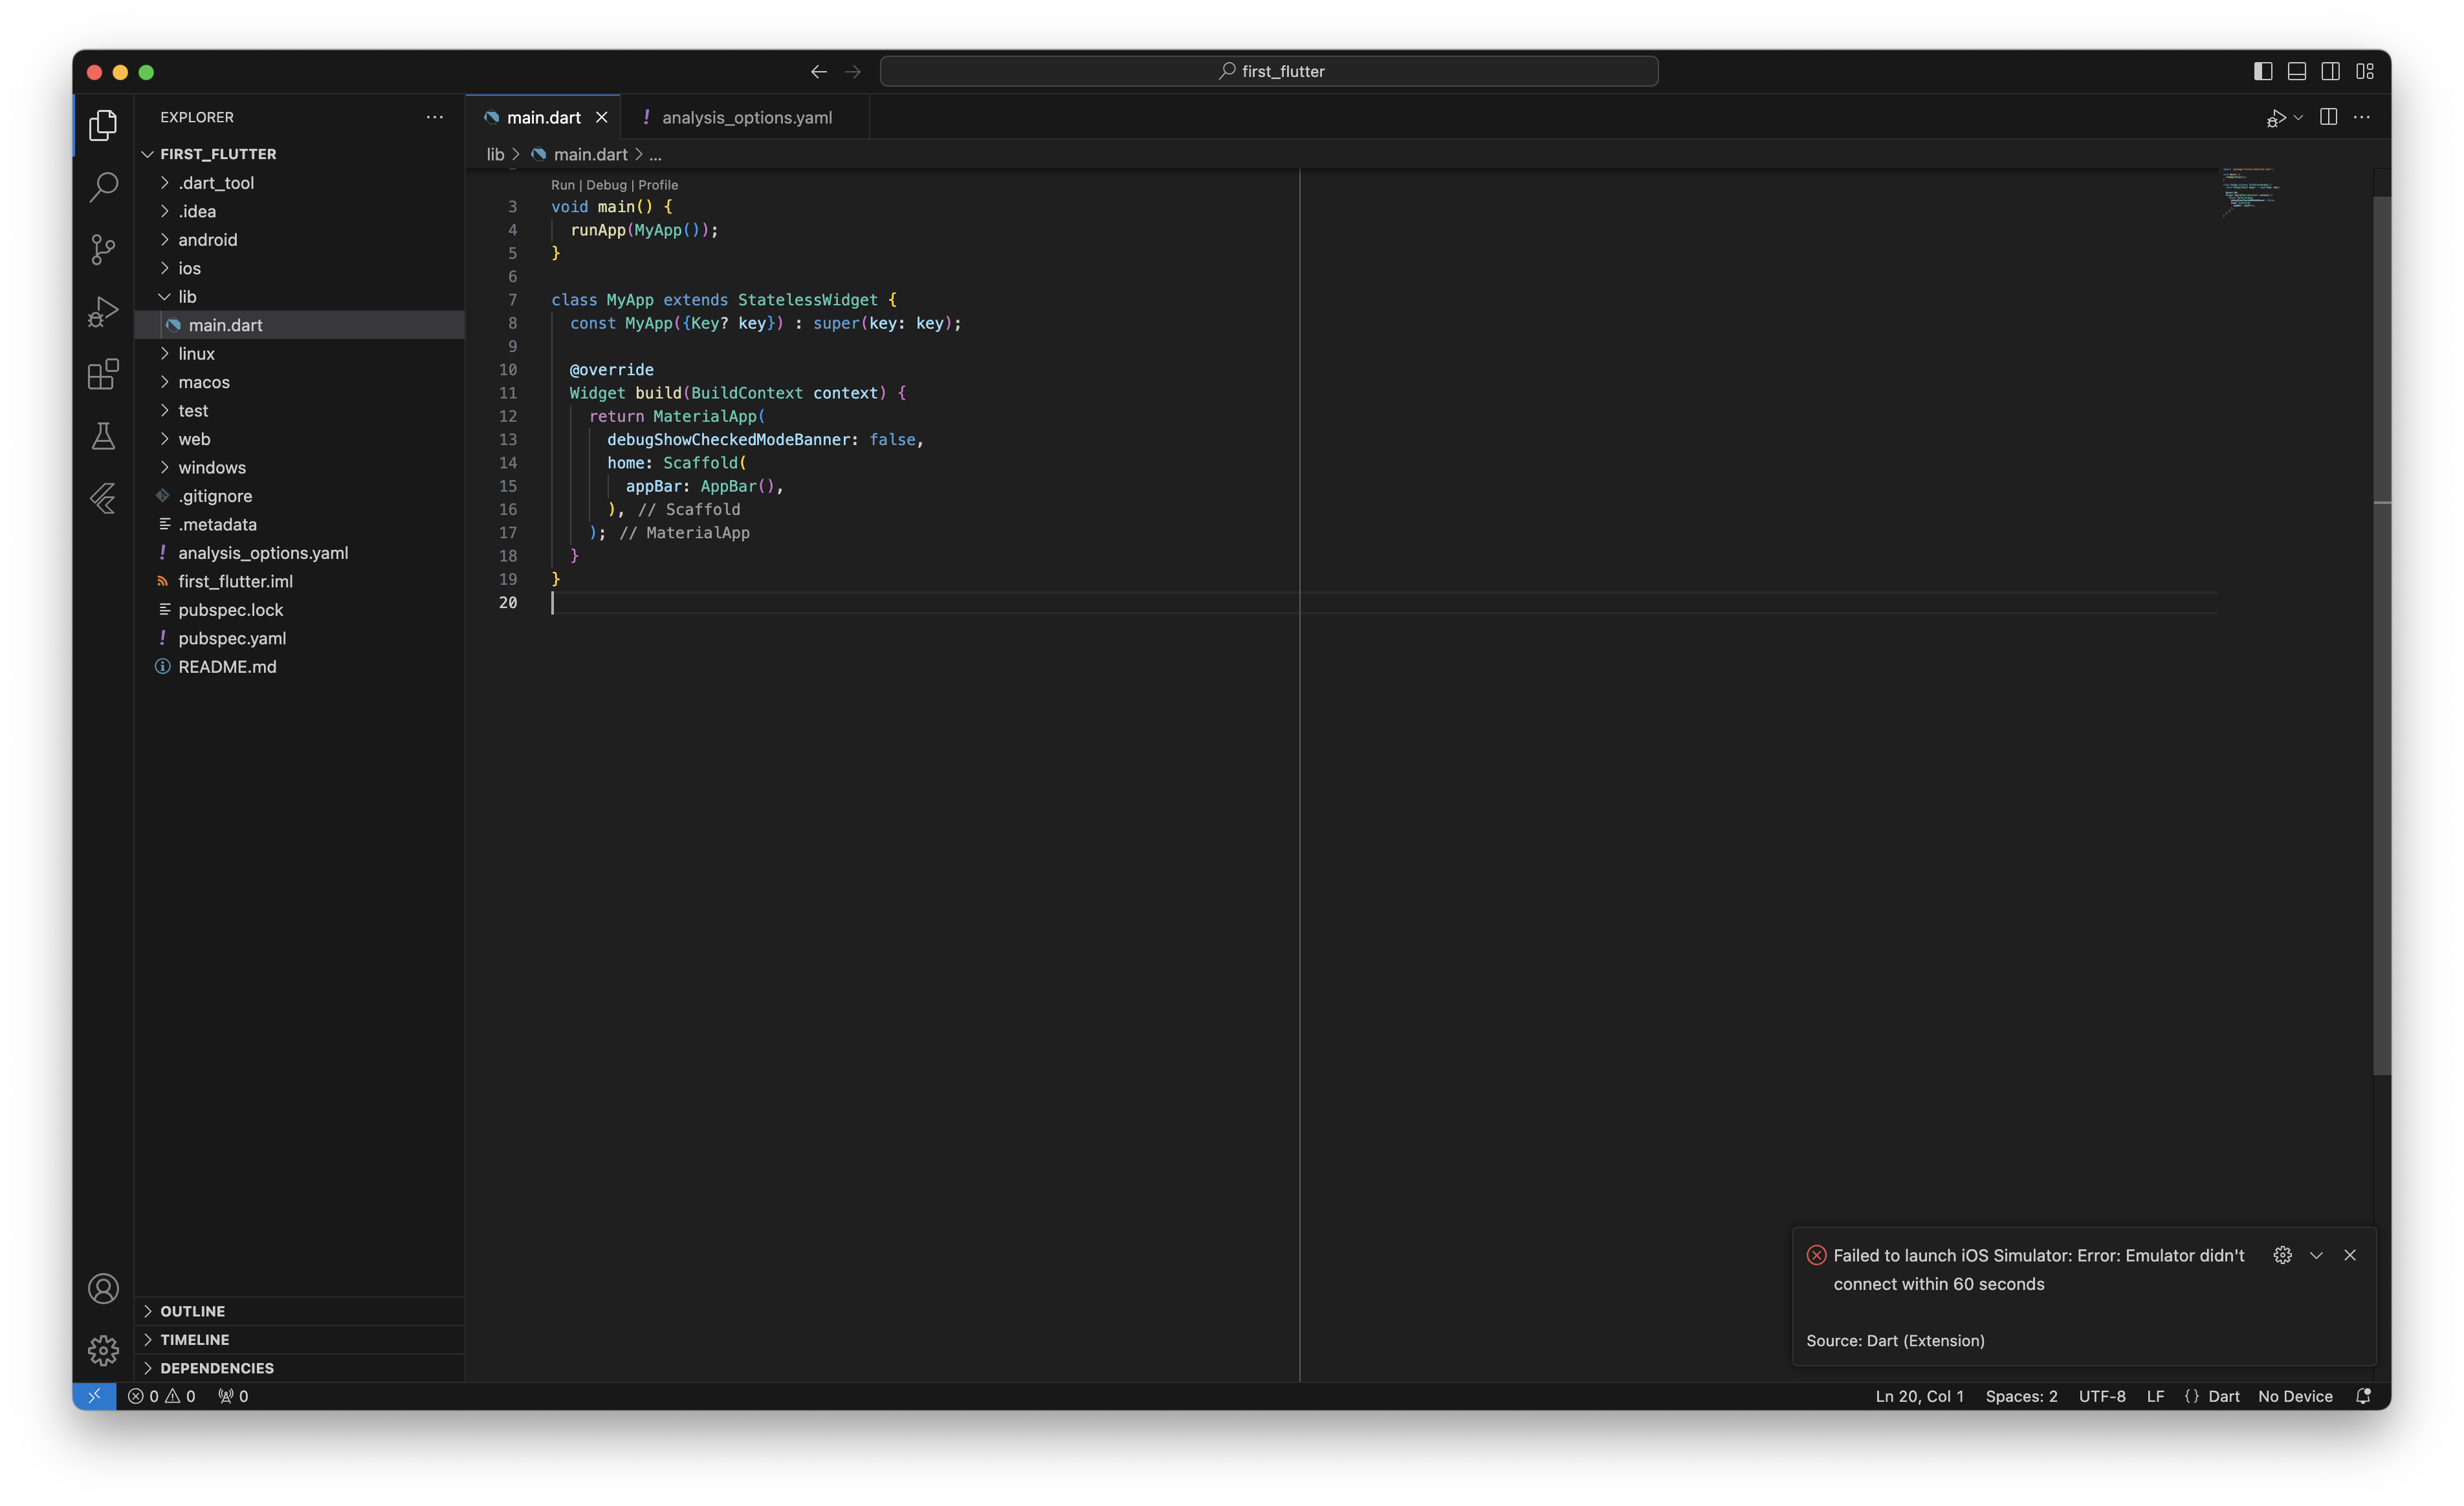Toggle the bottom panel

(2297, 71)
